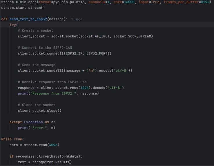The image size is (214, 166).
Task: Click the "1 usage" inlay hint
Action: (x=77, y=19)
